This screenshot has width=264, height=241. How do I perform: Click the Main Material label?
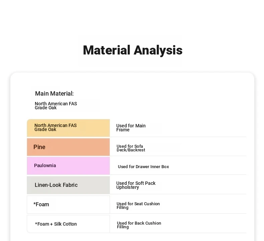coord(54,94)
